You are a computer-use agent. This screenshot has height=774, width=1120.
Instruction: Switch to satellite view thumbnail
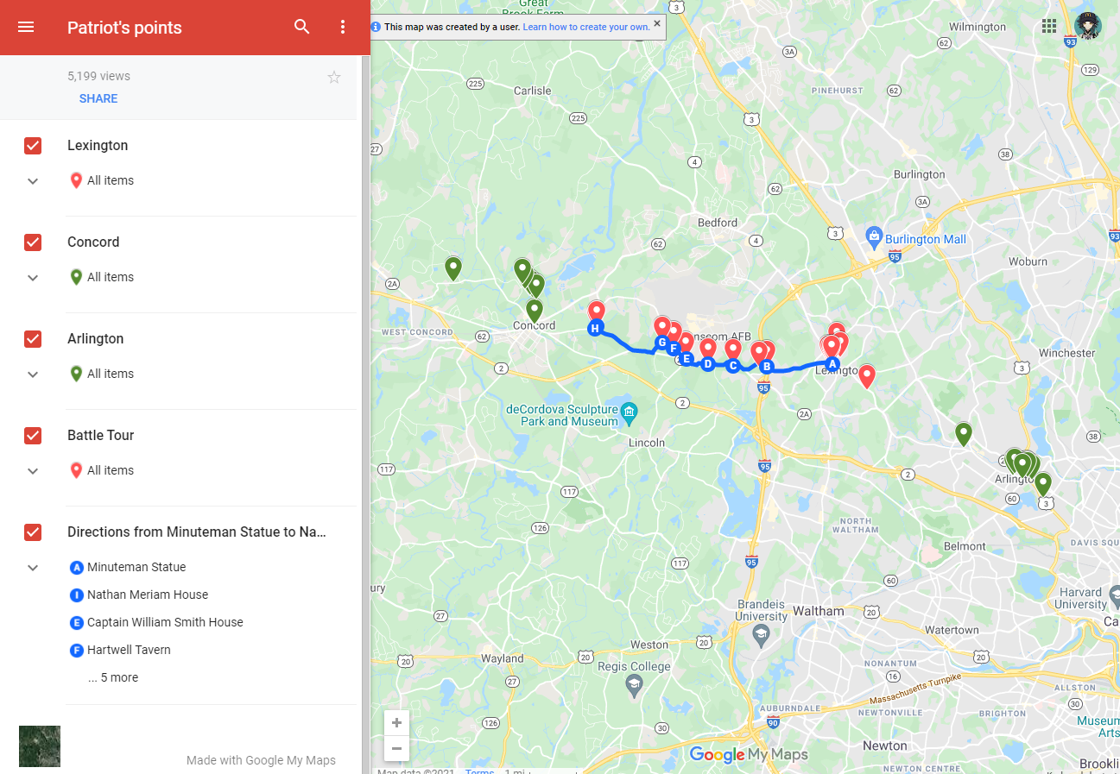click(x=40, y=746)
